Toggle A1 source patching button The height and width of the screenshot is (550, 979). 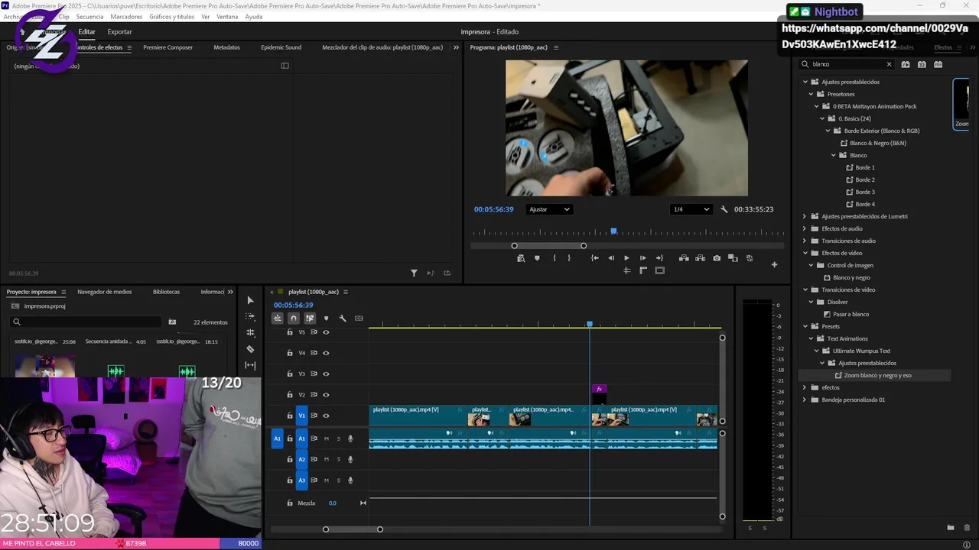click(x=278, y=438)
